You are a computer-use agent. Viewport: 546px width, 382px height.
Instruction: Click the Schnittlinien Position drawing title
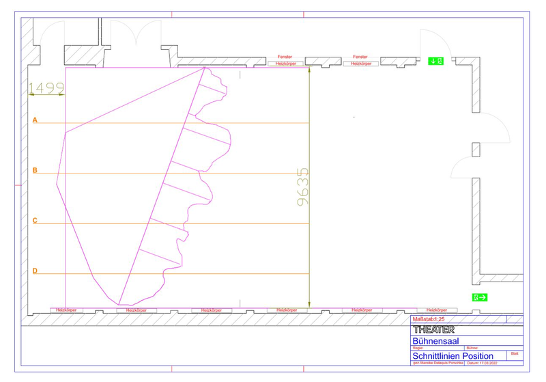[x=452, y=356]
